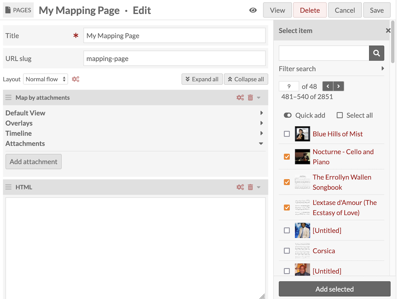The height and width of the screenshot is (299, 397).
Task: Expand the Filter search section
Action: coord(331,68)
